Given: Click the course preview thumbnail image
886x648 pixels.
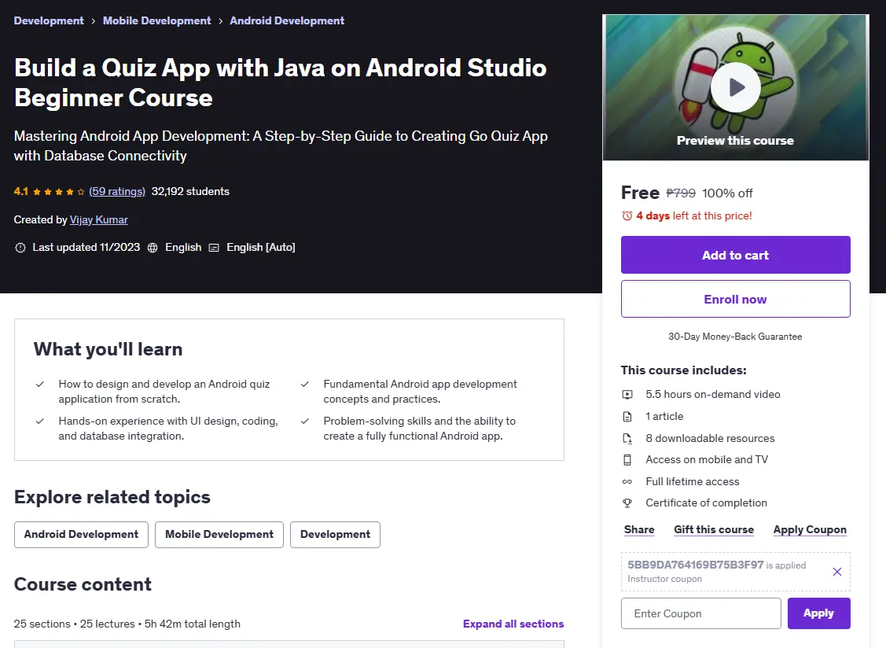Looking at the screenshot, I should [735, 87].
